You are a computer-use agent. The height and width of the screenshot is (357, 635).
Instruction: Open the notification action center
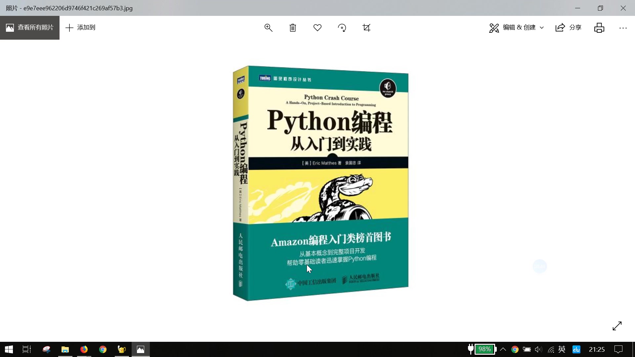(618, 349)
